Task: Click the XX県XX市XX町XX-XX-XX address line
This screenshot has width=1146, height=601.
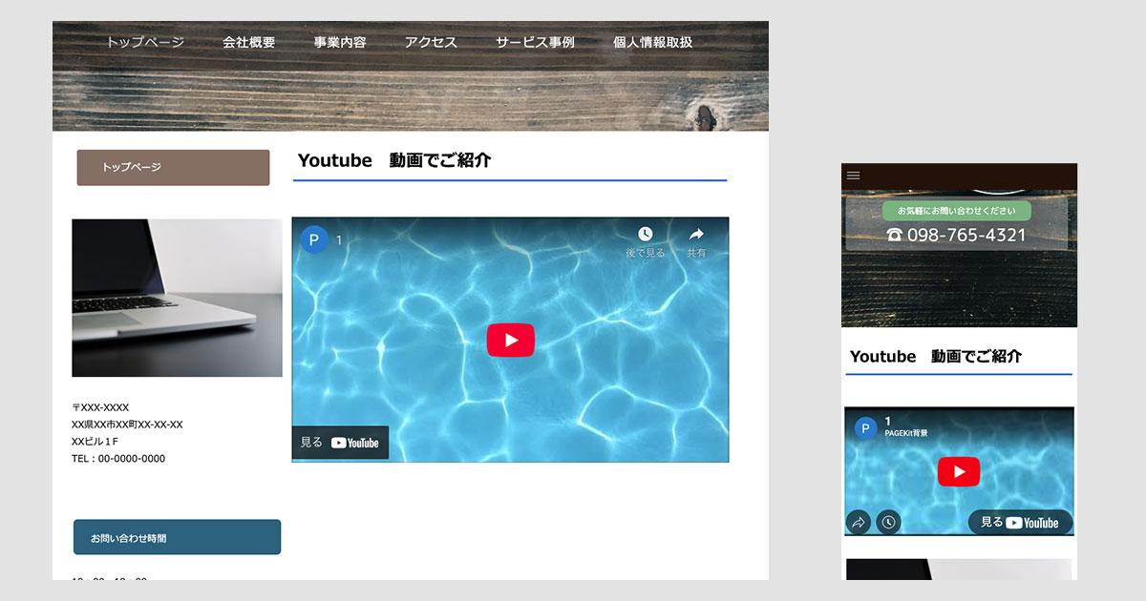Action: tap(127, 425)
